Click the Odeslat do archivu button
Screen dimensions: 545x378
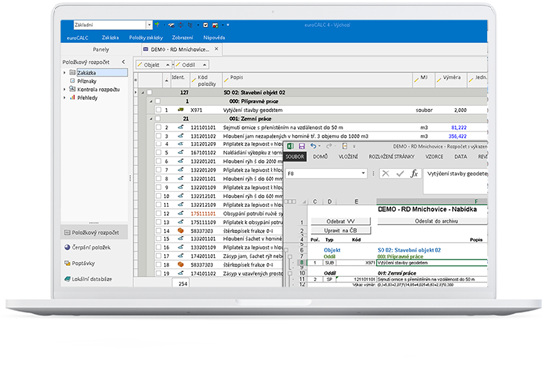tap(432, 221)
